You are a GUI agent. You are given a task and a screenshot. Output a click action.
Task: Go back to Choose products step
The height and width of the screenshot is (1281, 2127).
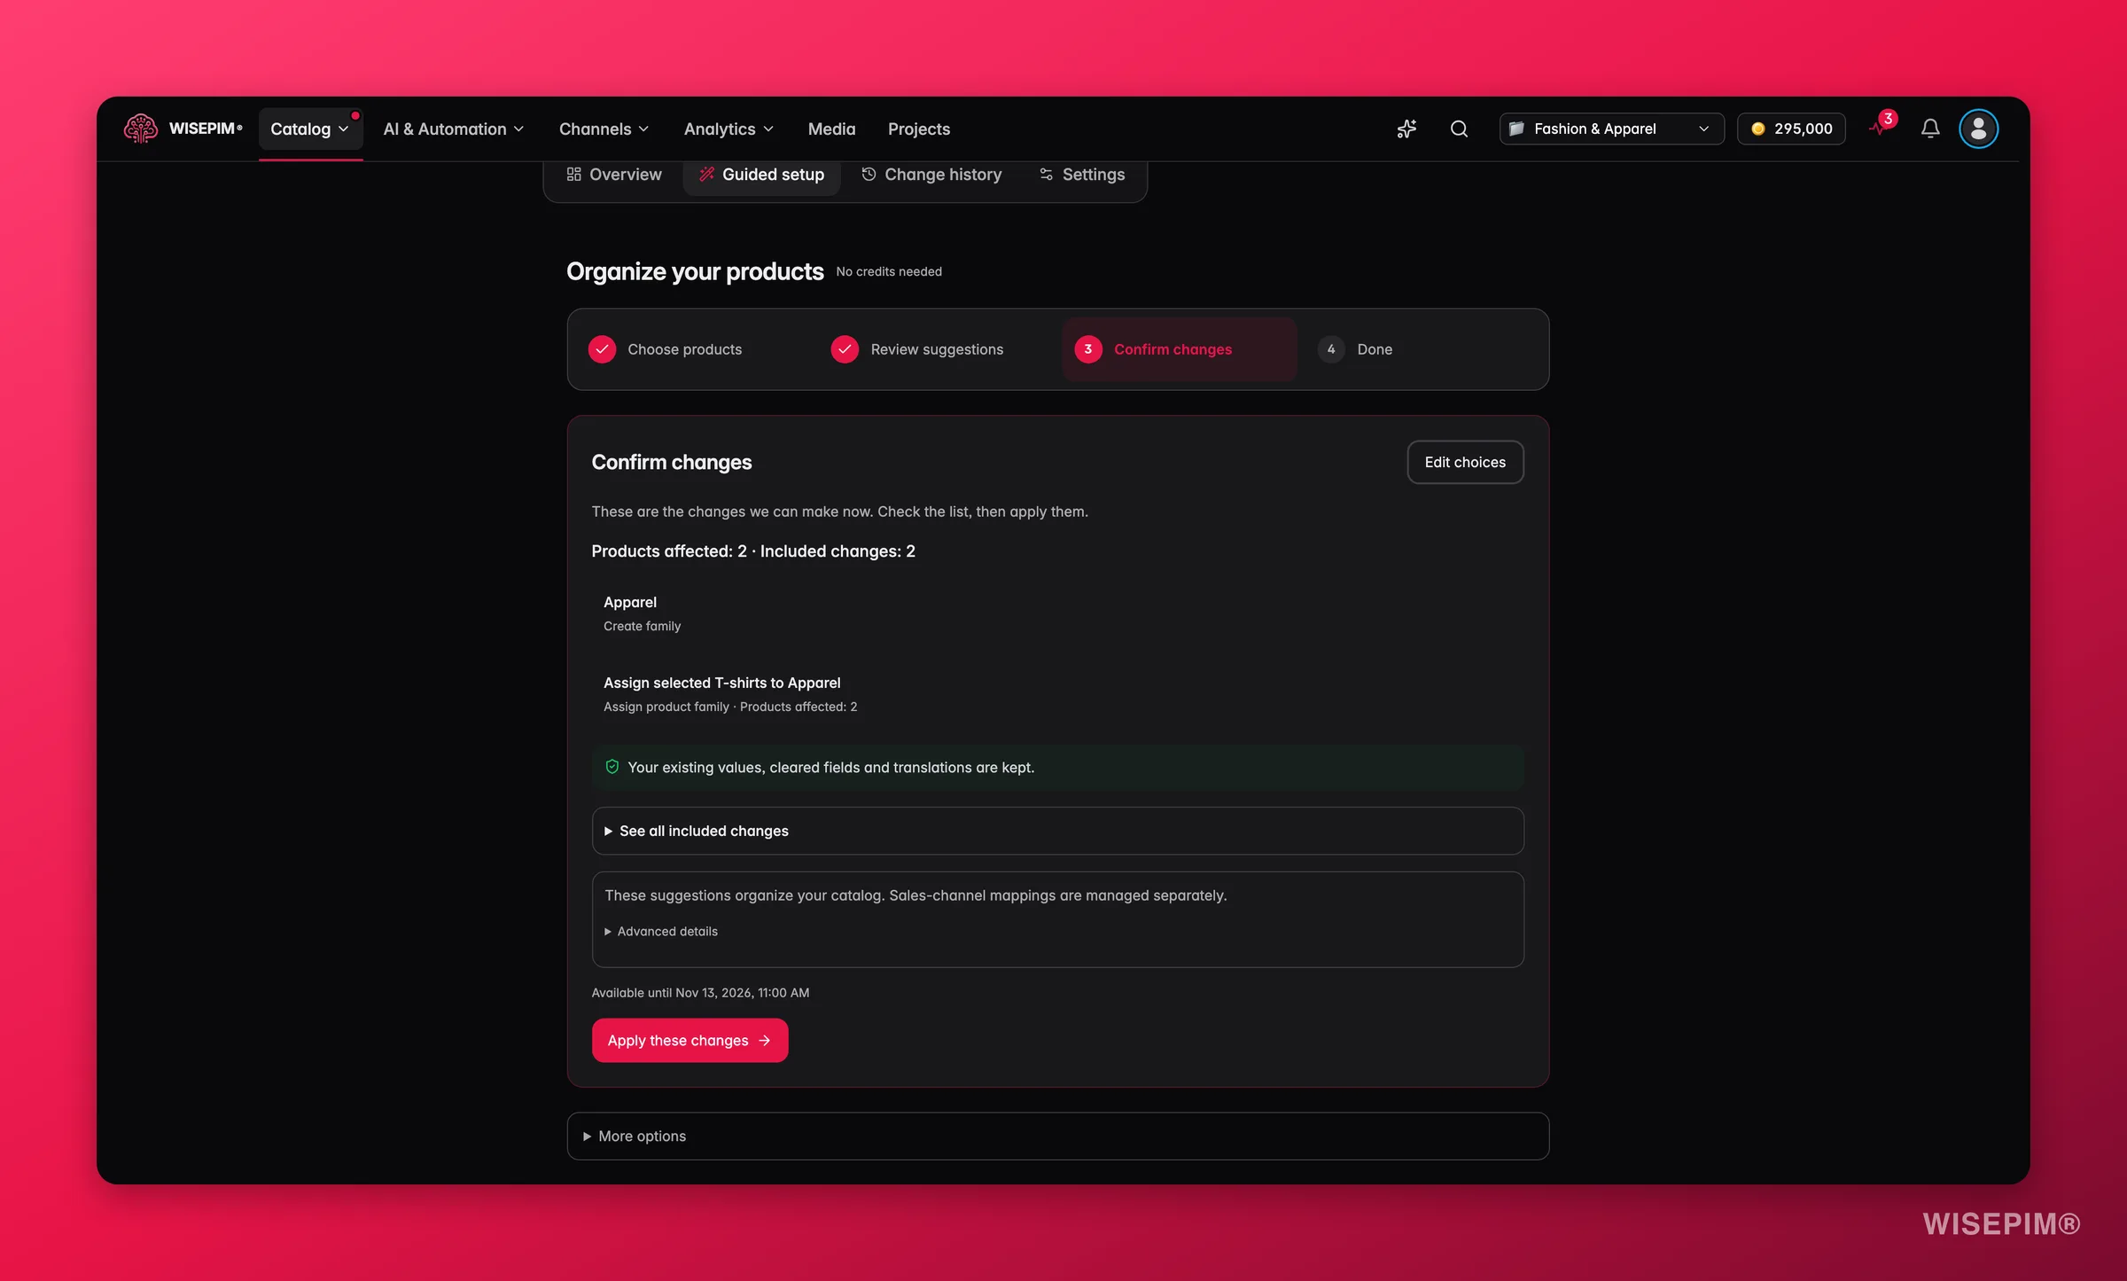pyautogui.click(x=684, y=349)
